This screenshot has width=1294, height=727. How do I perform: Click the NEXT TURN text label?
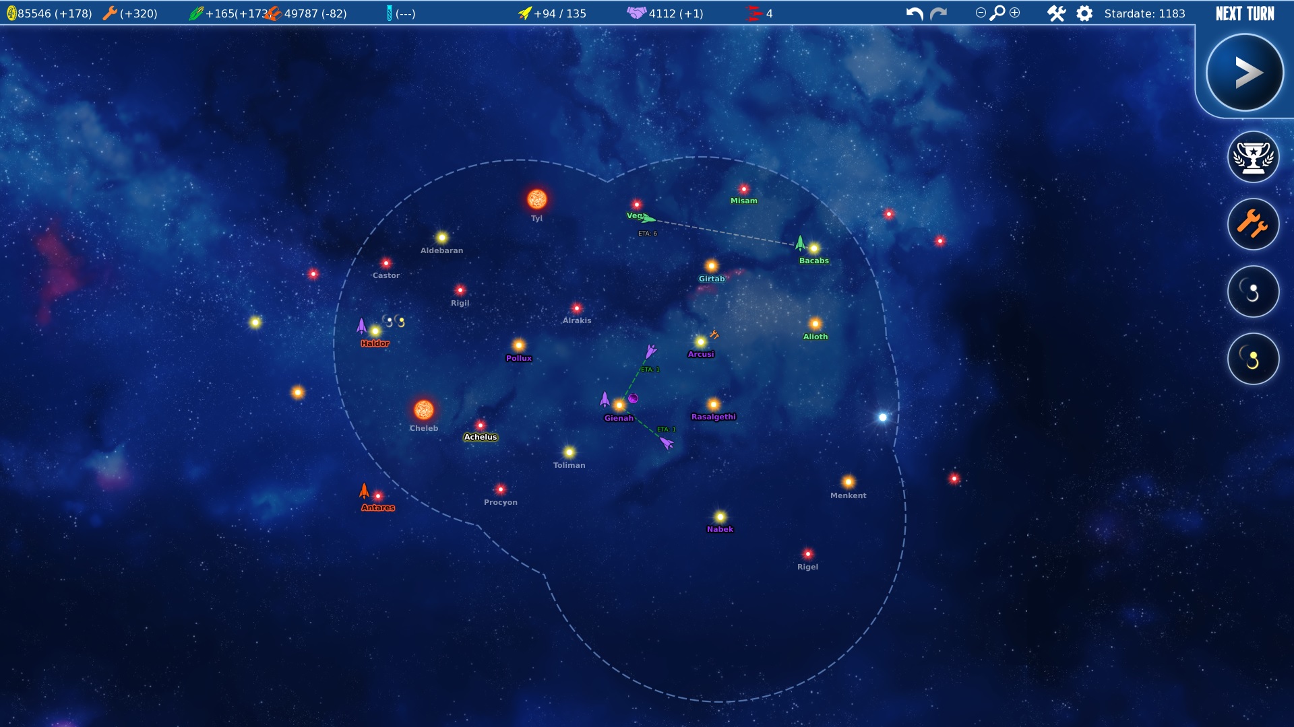(x=1244, y=13)
